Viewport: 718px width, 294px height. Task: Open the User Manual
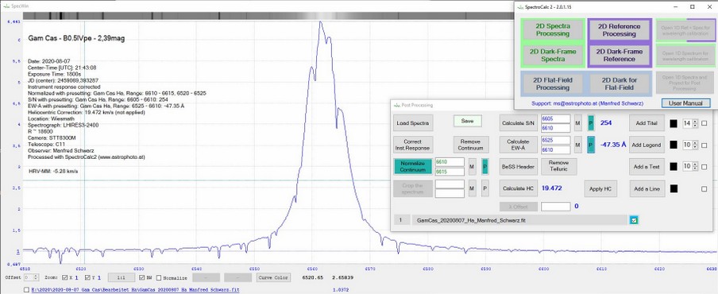coord(685,103)
